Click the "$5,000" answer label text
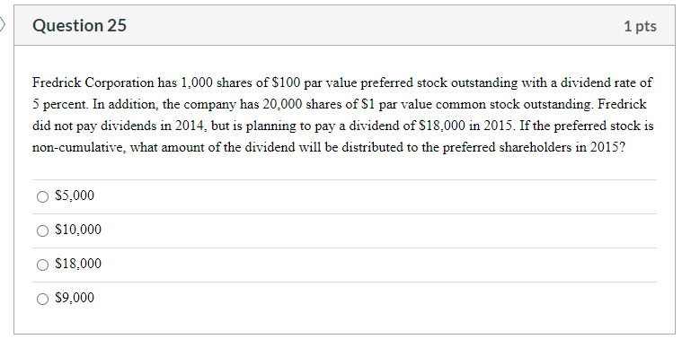 (x=75, y=196)
